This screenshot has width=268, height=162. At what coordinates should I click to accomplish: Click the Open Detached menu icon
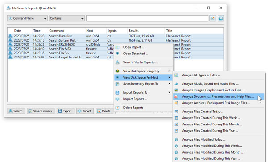coord(117,54)
